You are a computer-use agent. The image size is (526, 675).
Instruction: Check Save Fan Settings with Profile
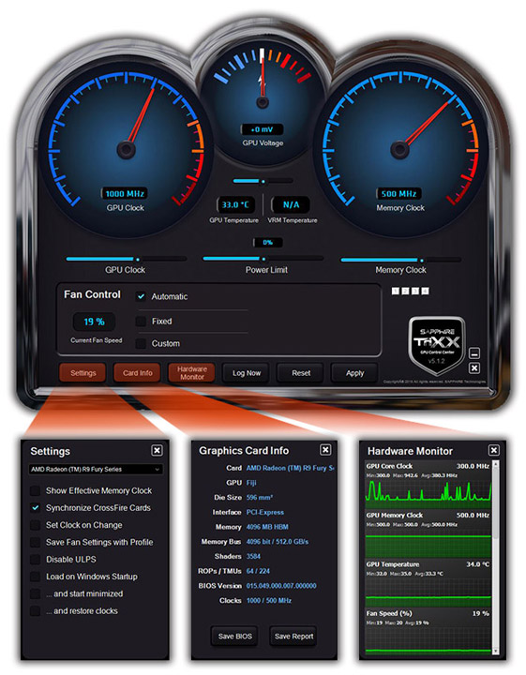tap(36, 543)
